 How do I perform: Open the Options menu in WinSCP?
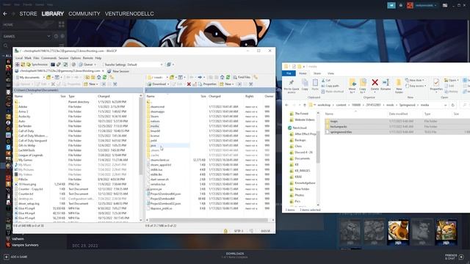click(x=76, y=58)
